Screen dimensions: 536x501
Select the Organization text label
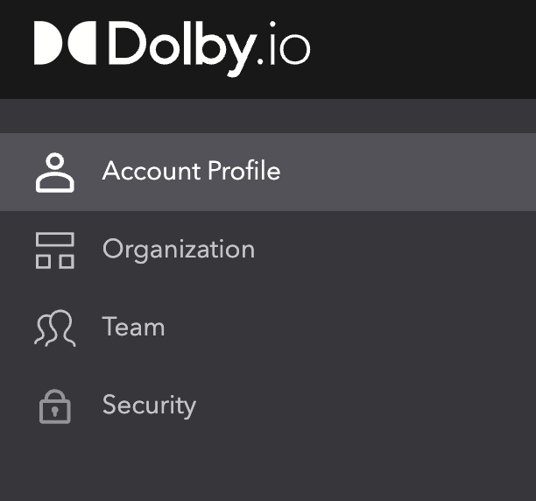[x=179, y=249]
